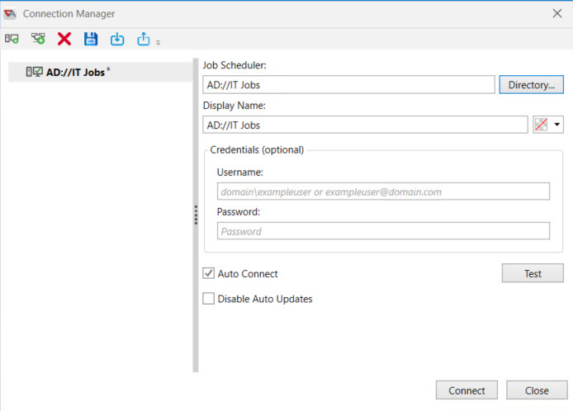Export connections using upload arrow icon

point(144,39)
